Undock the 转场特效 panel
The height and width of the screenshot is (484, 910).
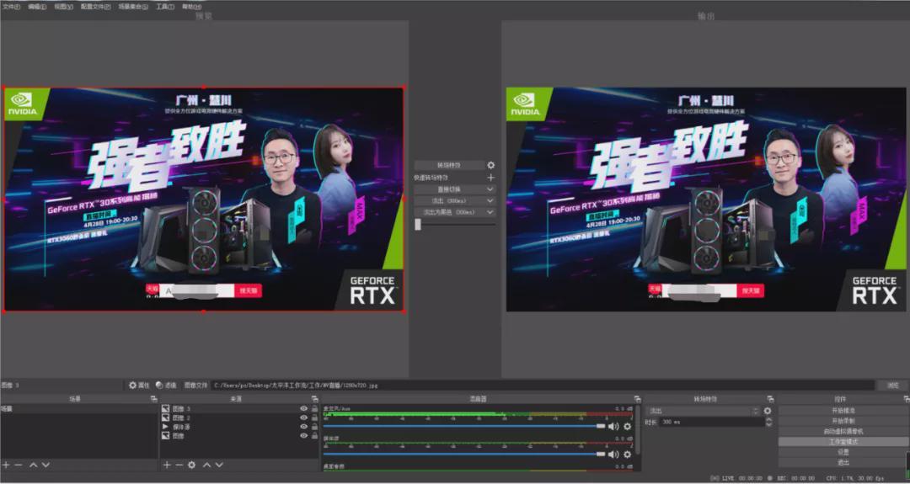click(x=770, y=399)
